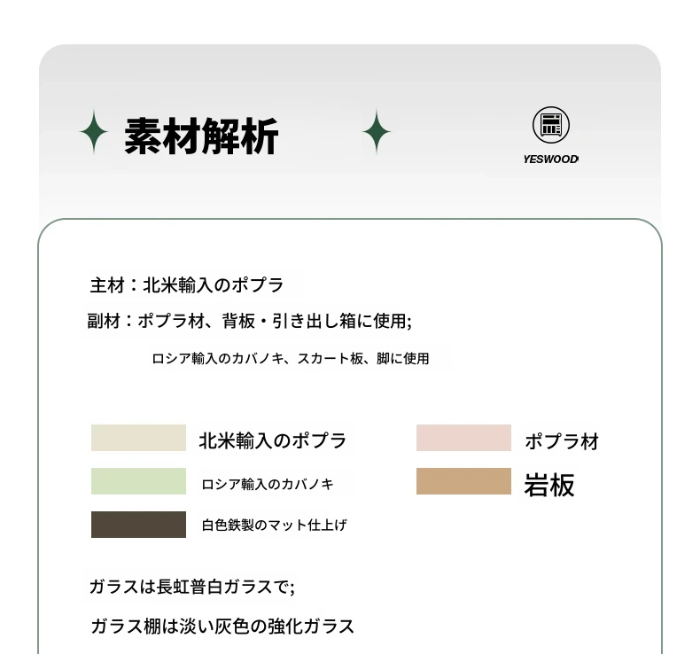Click the 岩板 label
Screen dimensions: 700x654
coord(549,486)
